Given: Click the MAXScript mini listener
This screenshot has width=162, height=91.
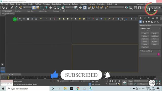Looking at the screenshot, I should click(x=7, y=84).
